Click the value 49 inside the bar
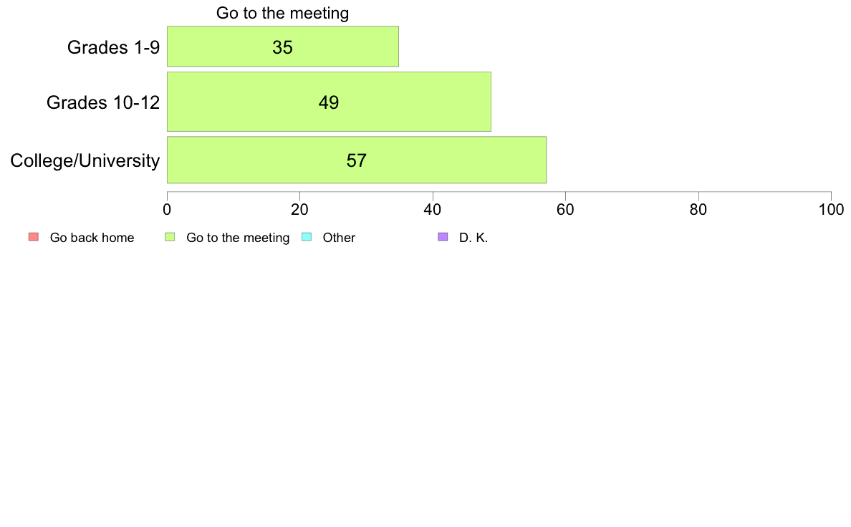Viewport: 851px width, 527px height. tap(329, 102)
